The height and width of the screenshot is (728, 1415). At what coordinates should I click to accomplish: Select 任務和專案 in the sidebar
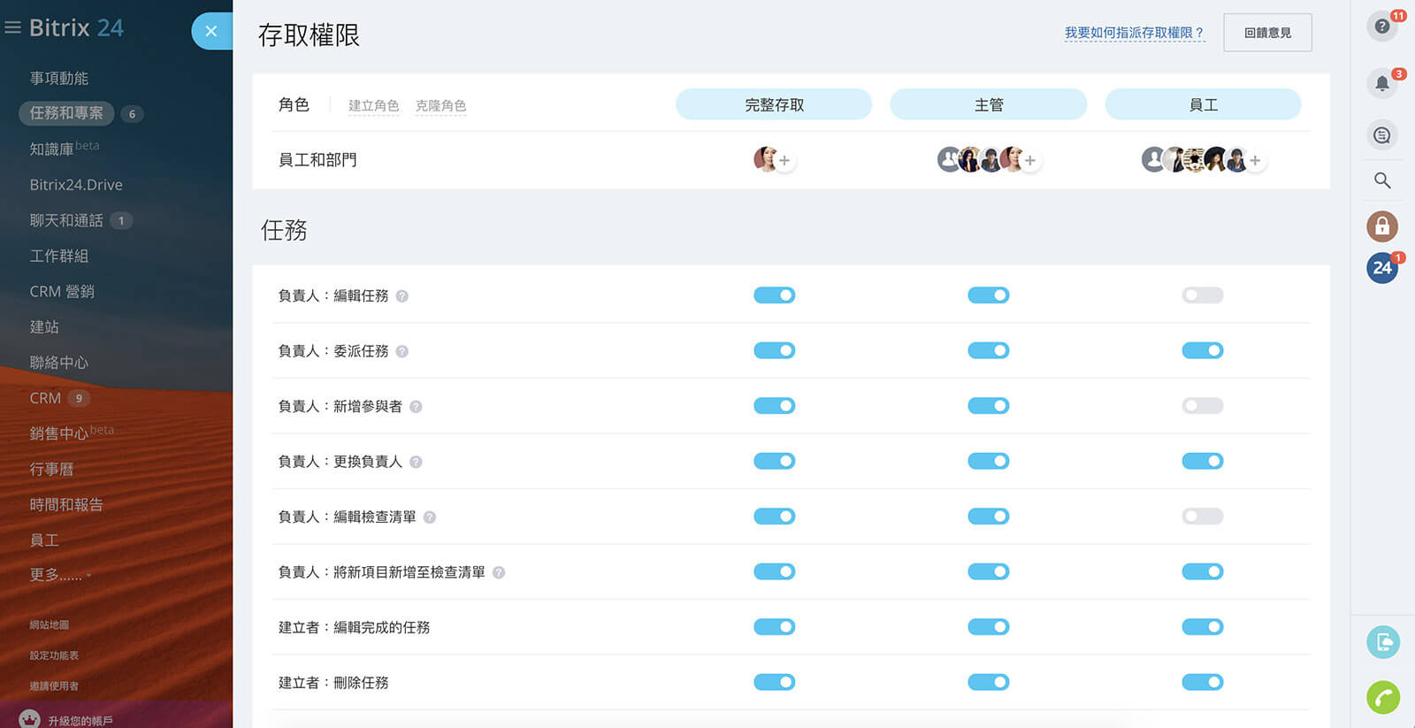66,113
